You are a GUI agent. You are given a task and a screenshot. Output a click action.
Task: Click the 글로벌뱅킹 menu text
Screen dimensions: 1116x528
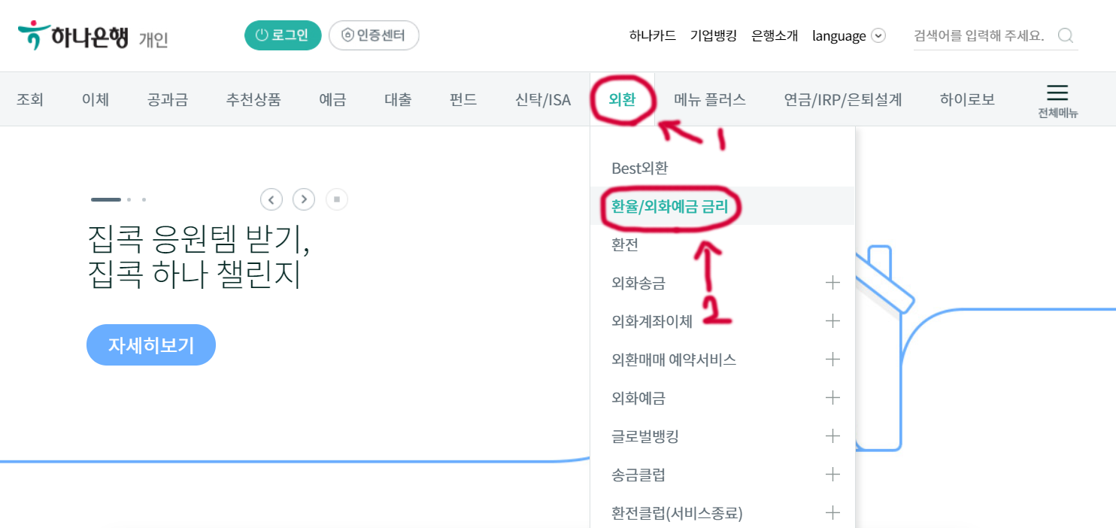[645, 436]
